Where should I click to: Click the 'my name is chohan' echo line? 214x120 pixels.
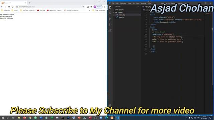click(x=167, y=37)
